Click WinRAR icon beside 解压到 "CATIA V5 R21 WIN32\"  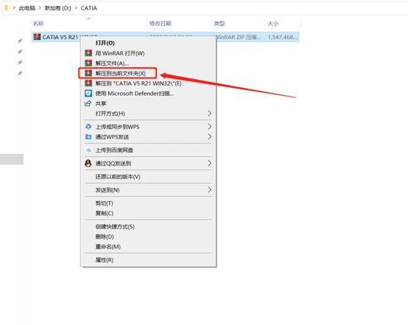click(88, 84)
